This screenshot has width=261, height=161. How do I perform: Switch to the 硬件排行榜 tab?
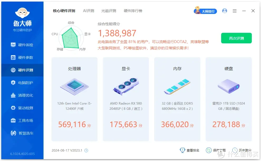(x=133, y=11)
